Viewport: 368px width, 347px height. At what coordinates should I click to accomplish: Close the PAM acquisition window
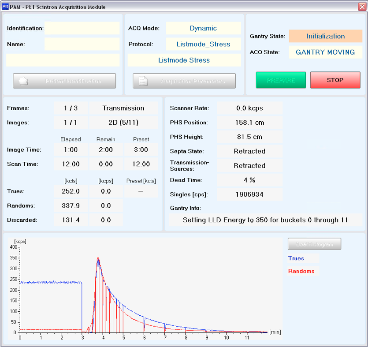pos(360,7)
